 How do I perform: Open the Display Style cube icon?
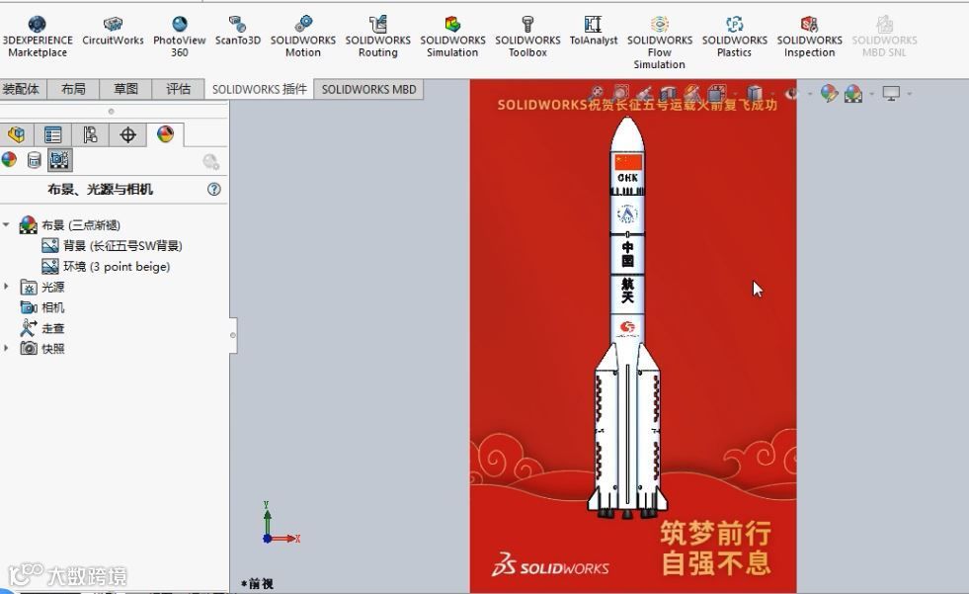coord(755,93)
